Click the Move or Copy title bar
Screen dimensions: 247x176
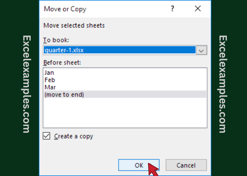[x=106, y=9]
